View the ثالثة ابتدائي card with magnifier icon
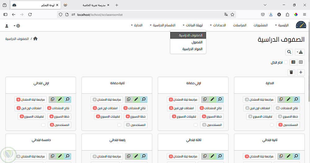 pos(220,156)
